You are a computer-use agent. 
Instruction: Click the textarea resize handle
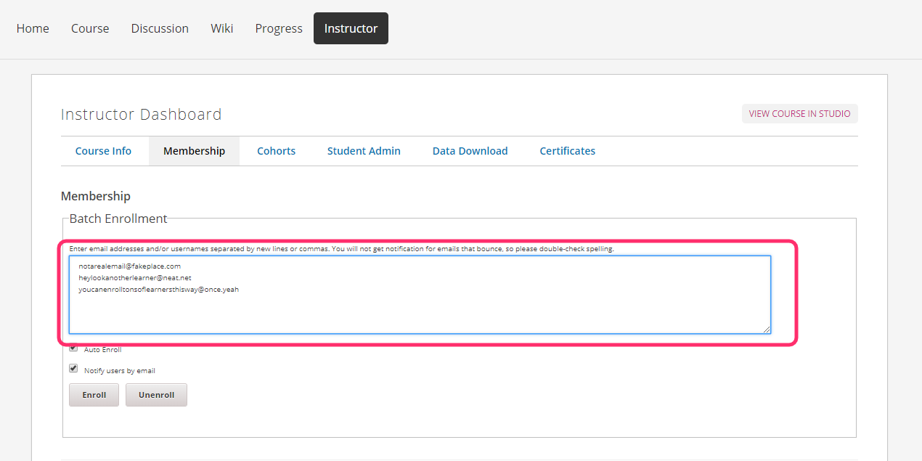click(767, 331)
